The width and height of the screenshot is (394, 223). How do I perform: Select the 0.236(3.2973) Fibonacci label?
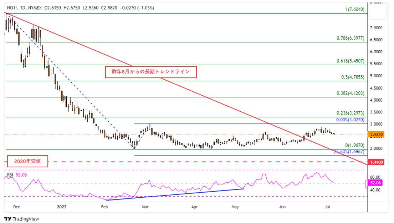pyautogui.click(x=350, y=113)
